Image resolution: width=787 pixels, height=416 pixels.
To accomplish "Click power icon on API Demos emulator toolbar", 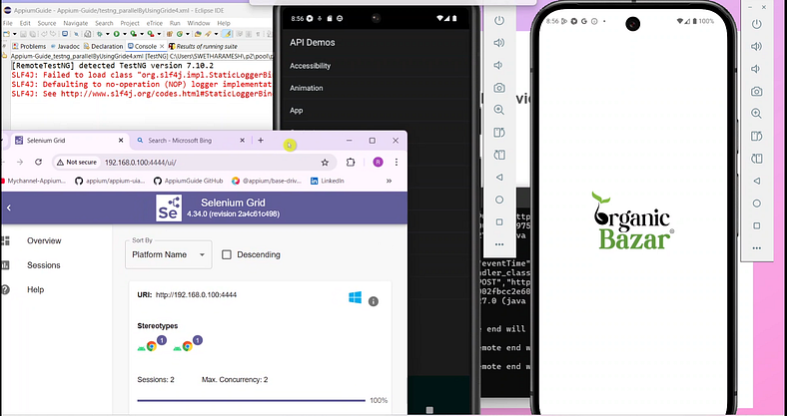I will pyautogui.click(x=499, y=21).
